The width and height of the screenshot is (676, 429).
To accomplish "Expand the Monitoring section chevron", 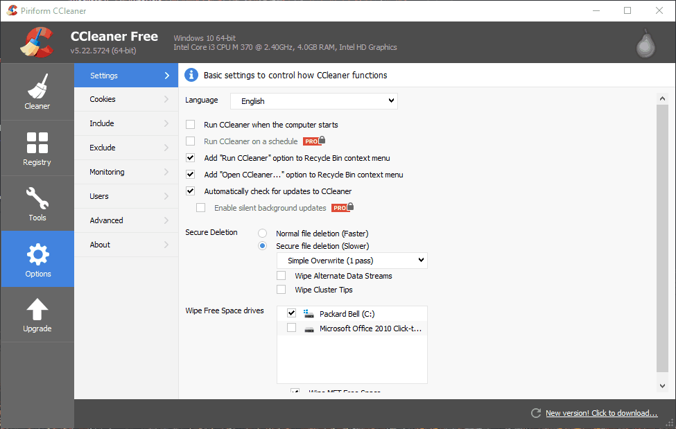I will tap(166, 172).
